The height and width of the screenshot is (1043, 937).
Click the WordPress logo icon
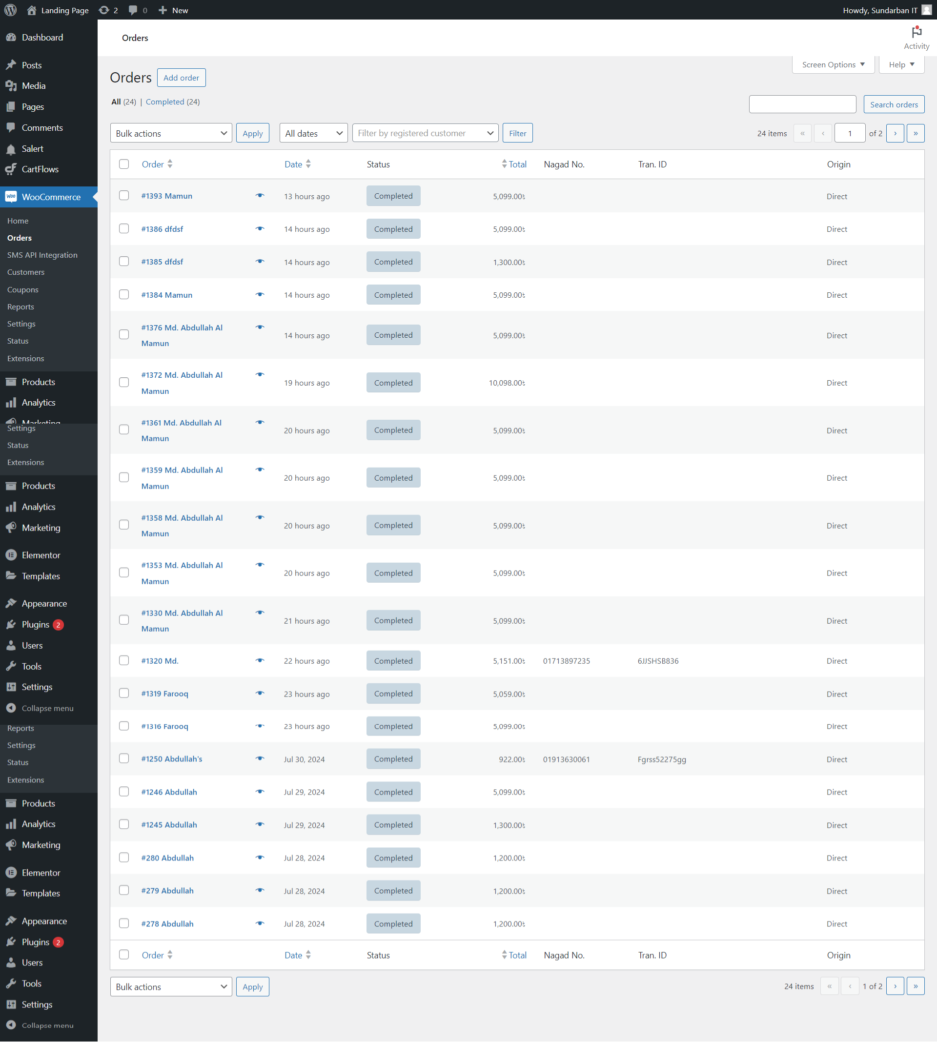pos(10,10)
